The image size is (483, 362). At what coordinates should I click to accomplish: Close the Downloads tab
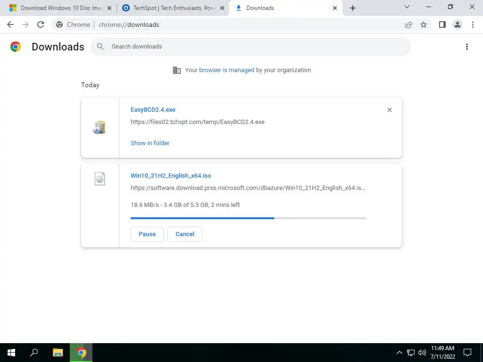coord(335,8)
